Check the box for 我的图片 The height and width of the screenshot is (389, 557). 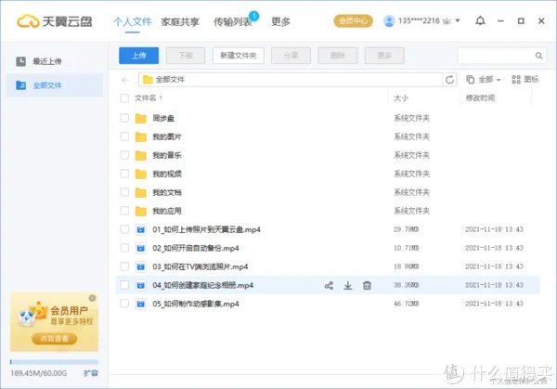pos(124,136)
